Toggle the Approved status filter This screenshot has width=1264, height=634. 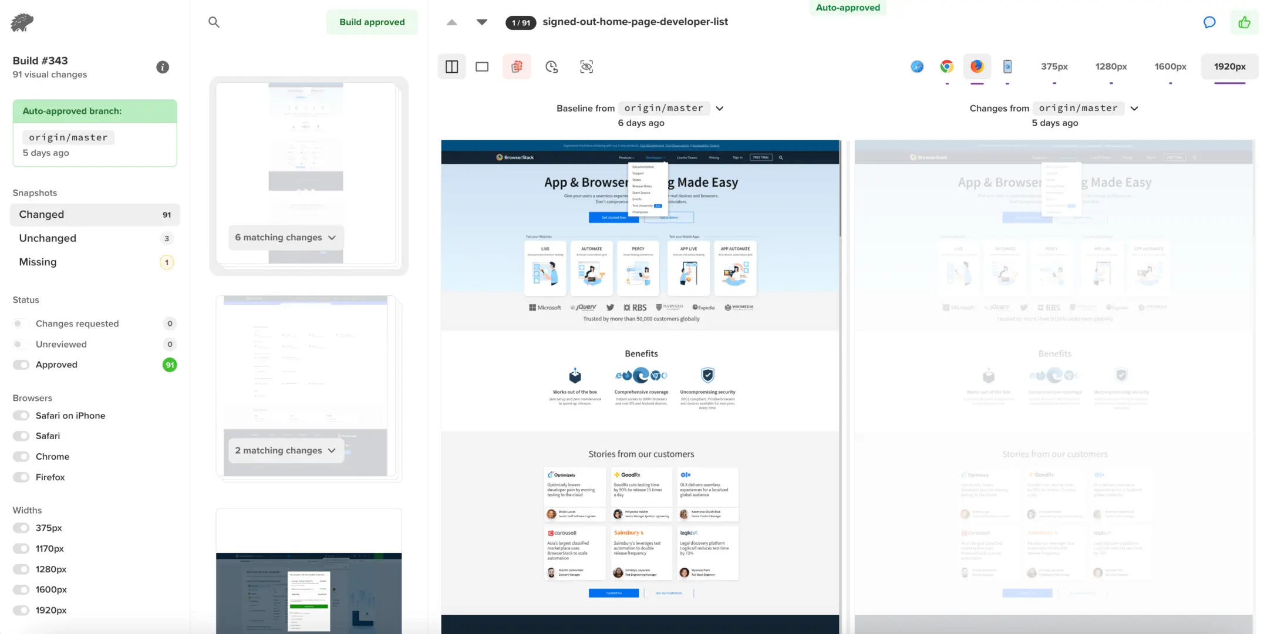pyautogui.click(x=21, y=365)
